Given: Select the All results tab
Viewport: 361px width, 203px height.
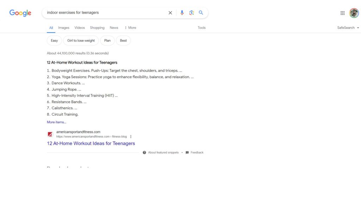Looking at the screenshot, I should coord(51,28).
